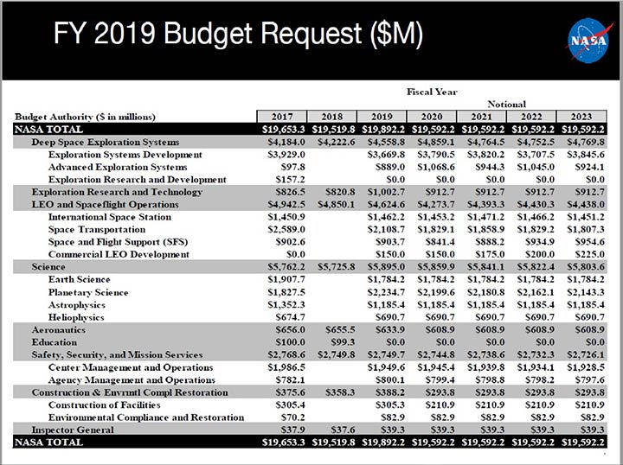Click the $1,907.7 Earth Science 2017 value
Screen dimensions: 623x465
(286, 279)
